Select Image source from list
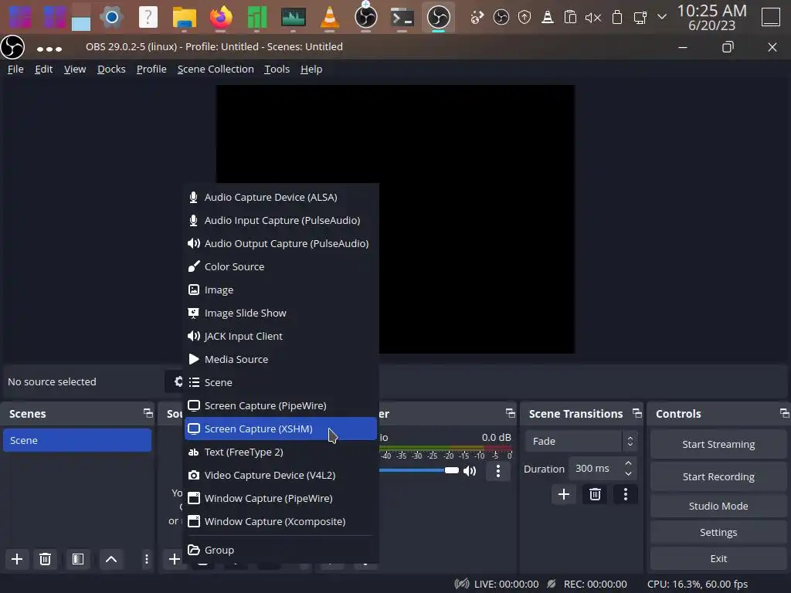 [x=280, y=290]
